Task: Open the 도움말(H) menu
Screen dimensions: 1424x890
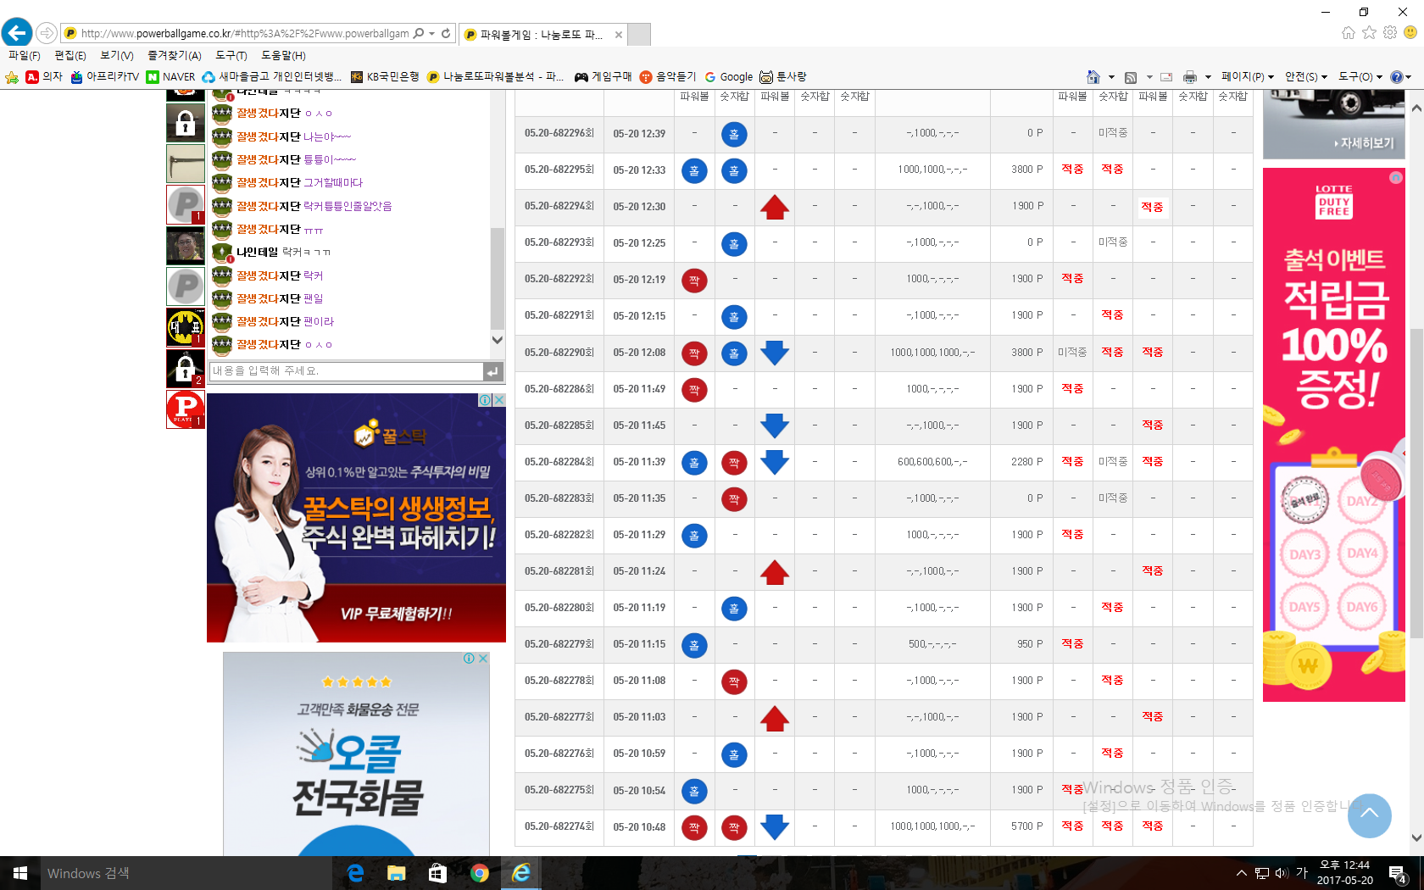Action: [x=283, y=55]
